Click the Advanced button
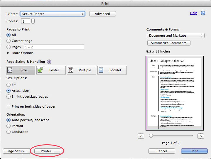211x159 pixels. [102, 14]
